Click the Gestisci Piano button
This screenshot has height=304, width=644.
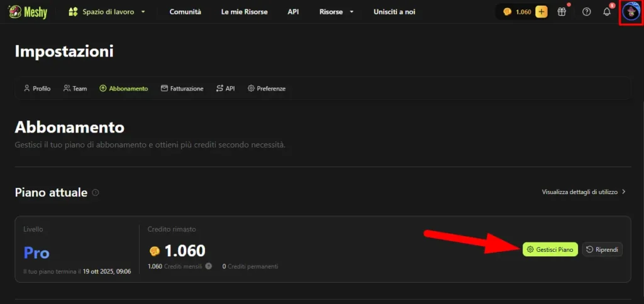tap(550, 249)
